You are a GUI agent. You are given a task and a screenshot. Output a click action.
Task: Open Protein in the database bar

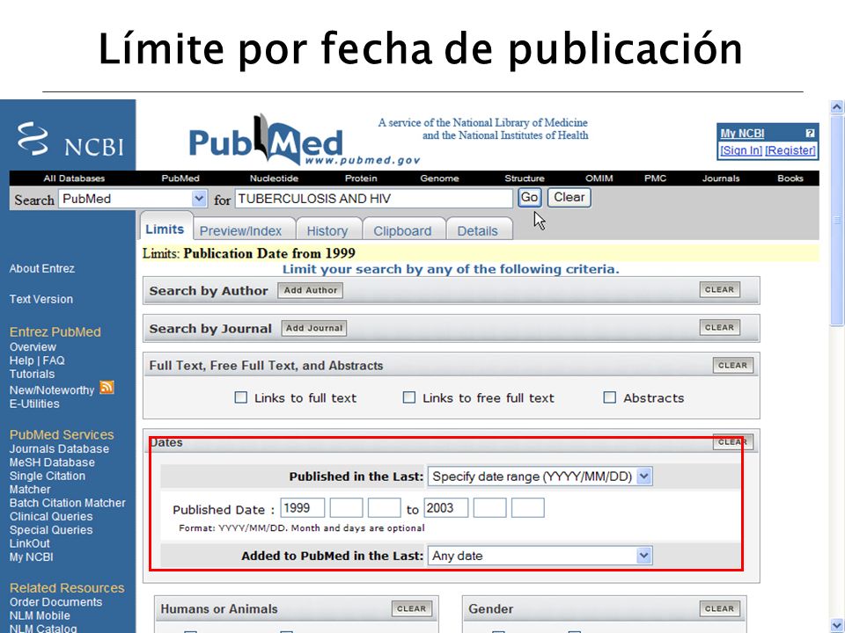pyautogui.click(x=361, y=178)
